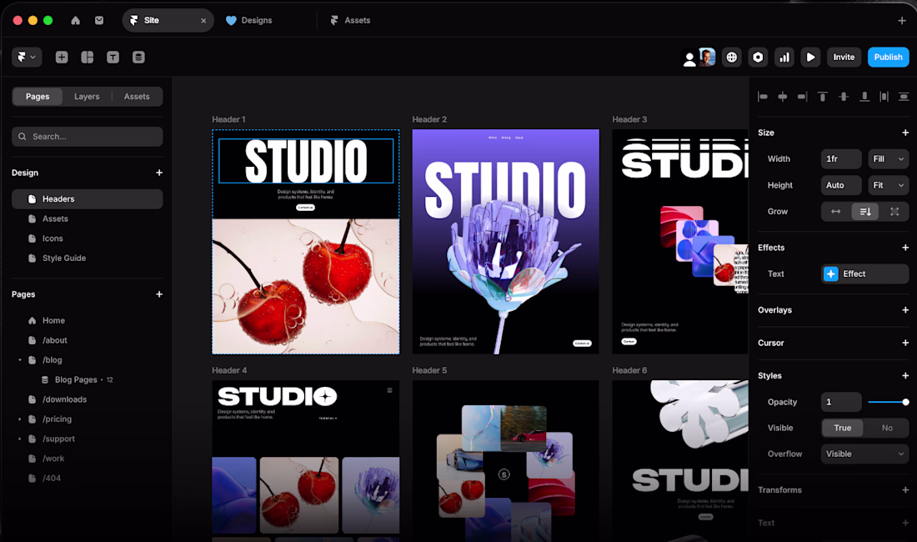Screen dimensions: 917x542
Task: Switch to the Assets panel tab
Action: (137, 97)
